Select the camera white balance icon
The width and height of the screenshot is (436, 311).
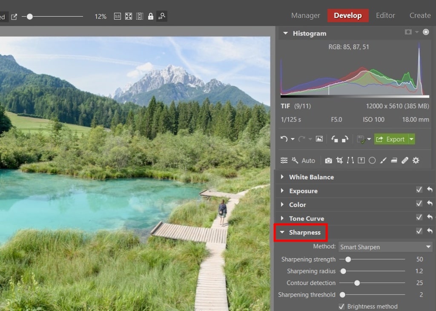328,160
